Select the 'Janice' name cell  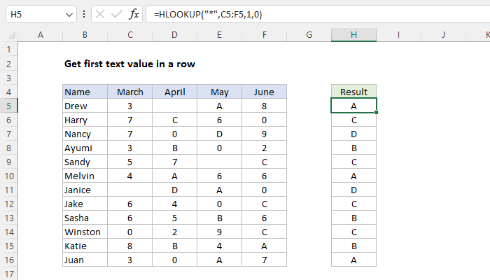[x=85, y=190]
